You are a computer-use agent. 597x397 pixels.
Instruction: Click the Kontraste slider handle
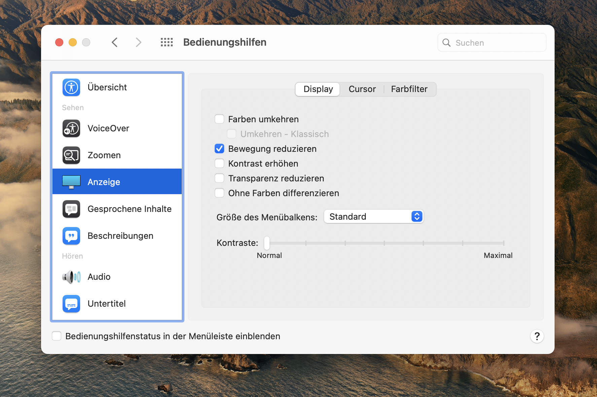tap(267, 243)
